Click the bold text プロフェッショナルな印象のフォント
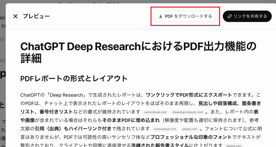276x147 pixels. pos(191,137)
